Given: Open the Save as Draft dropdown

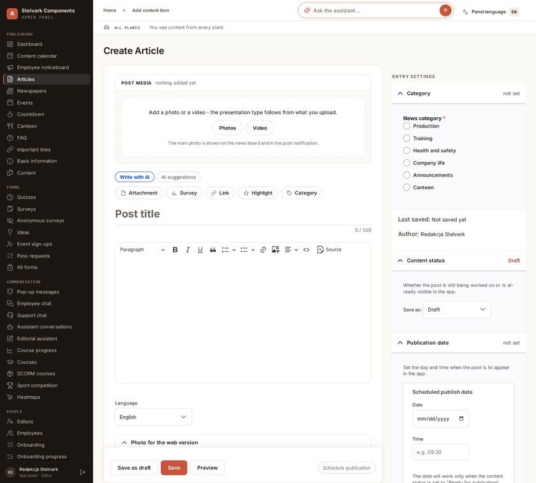Looking at the screenshot, I should click(x=457, y=309).
